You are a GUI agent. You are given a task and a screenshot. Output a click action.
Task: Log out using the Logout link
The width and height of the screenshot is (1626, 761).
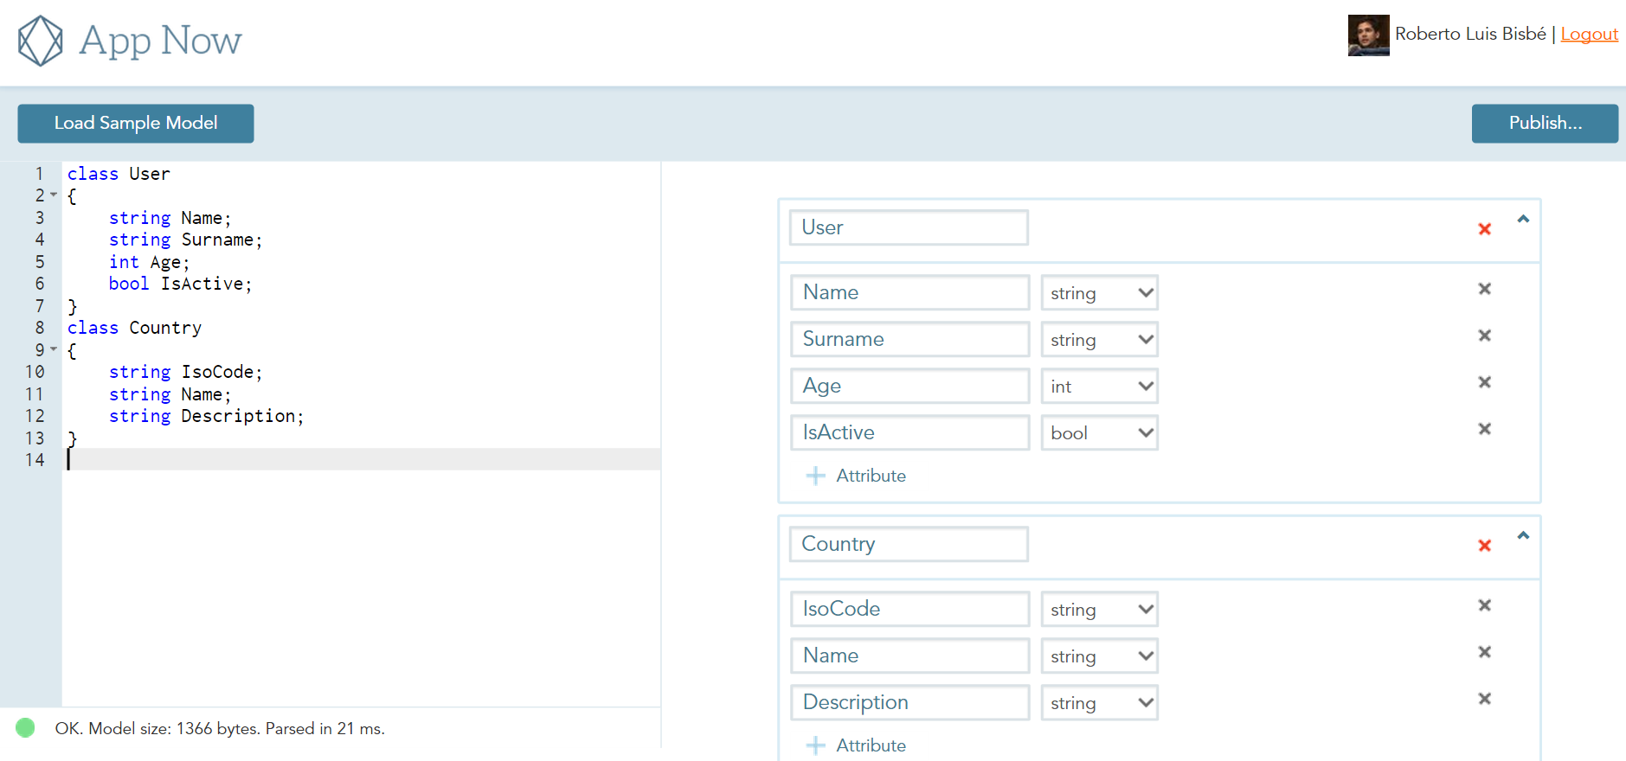[1589, 35]
